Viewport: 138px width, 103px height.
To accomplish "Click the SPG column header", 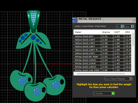I will coord(128,32).
